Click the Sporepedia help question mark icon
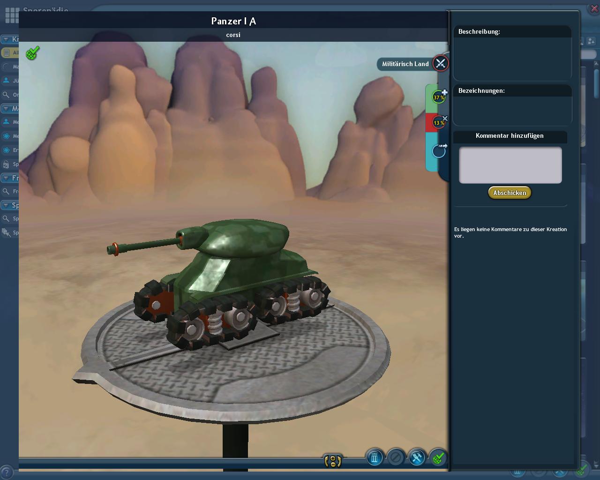Screen dimensions: 600x480 [x=6, y=473]
